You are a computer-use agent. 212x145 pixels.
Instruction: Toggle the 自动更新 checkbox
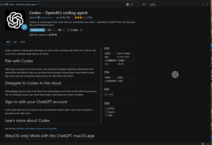(x=69, y=30)
